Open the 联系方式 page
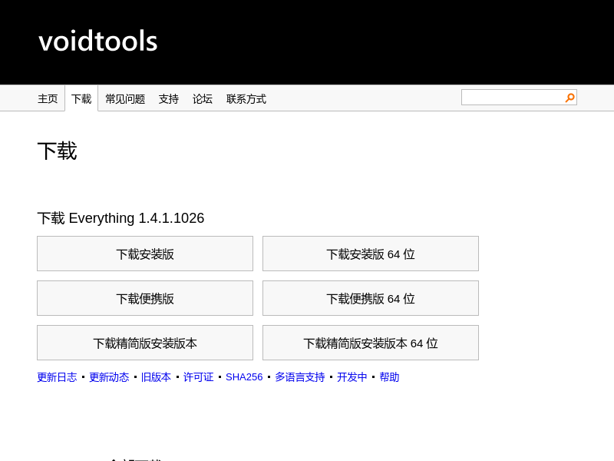 point(246,99)
